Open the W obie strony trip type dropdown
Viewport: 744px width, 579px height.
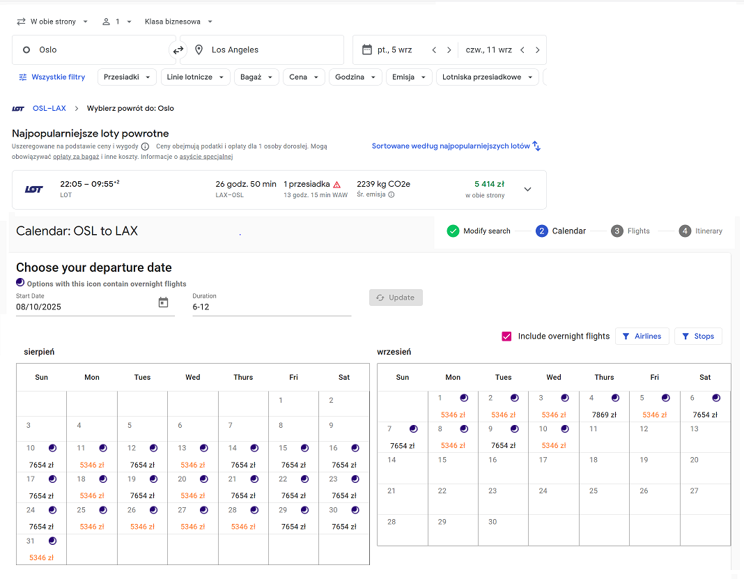[52, 22]
